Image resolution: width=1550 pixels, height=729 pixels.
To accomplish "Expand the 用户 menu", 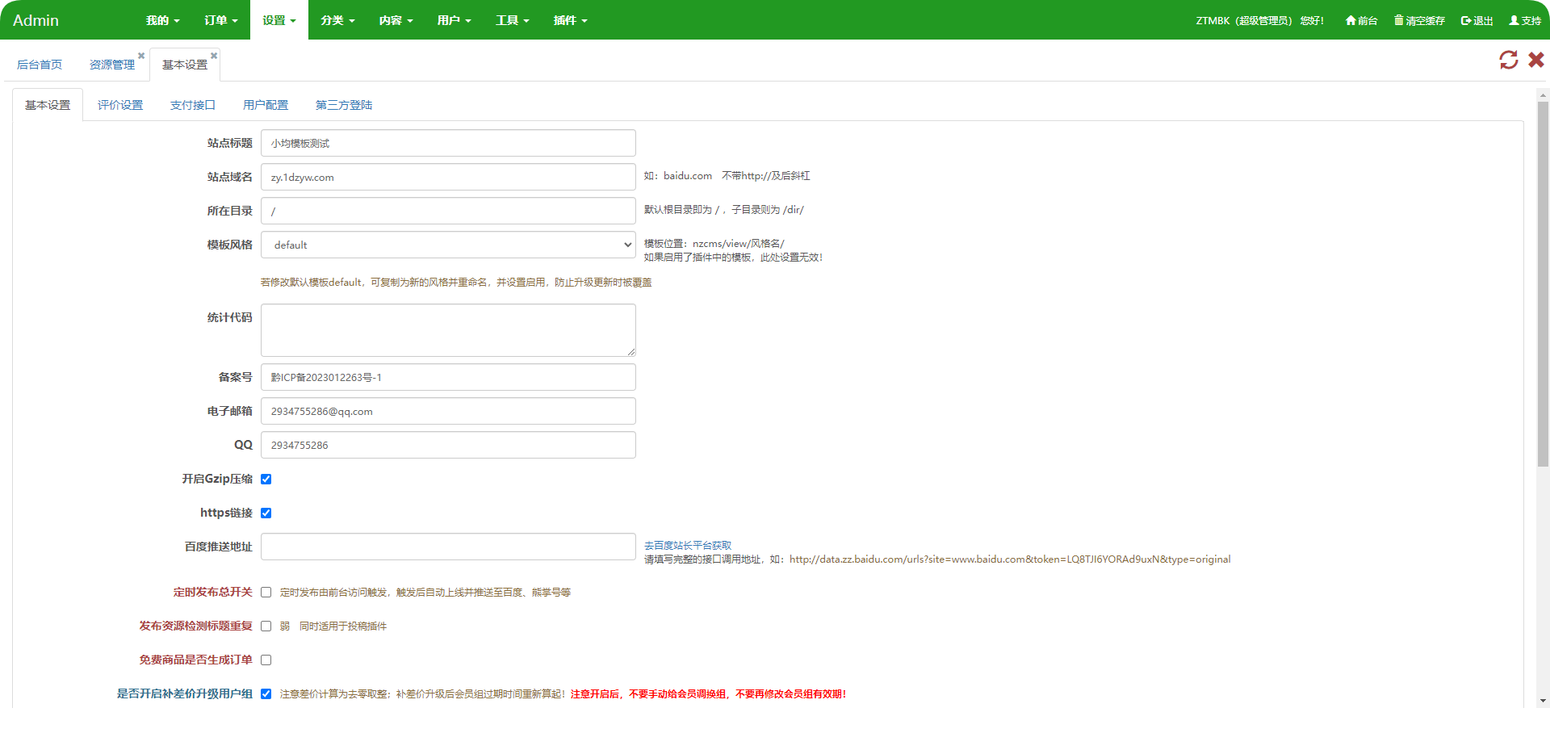I will click(454, 20).
